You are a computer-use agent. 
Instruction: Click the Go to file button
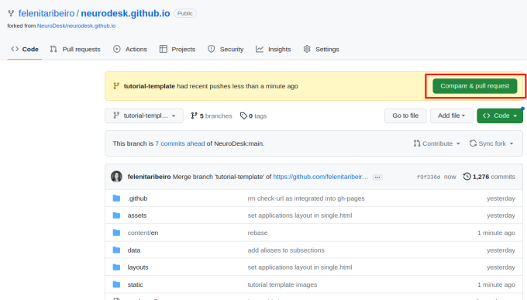coord(405,116)
